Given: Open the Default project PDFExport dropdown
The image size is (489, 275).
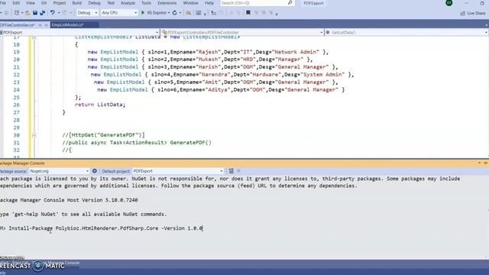Looking at the screenshot, I should (x=178, y=171).
